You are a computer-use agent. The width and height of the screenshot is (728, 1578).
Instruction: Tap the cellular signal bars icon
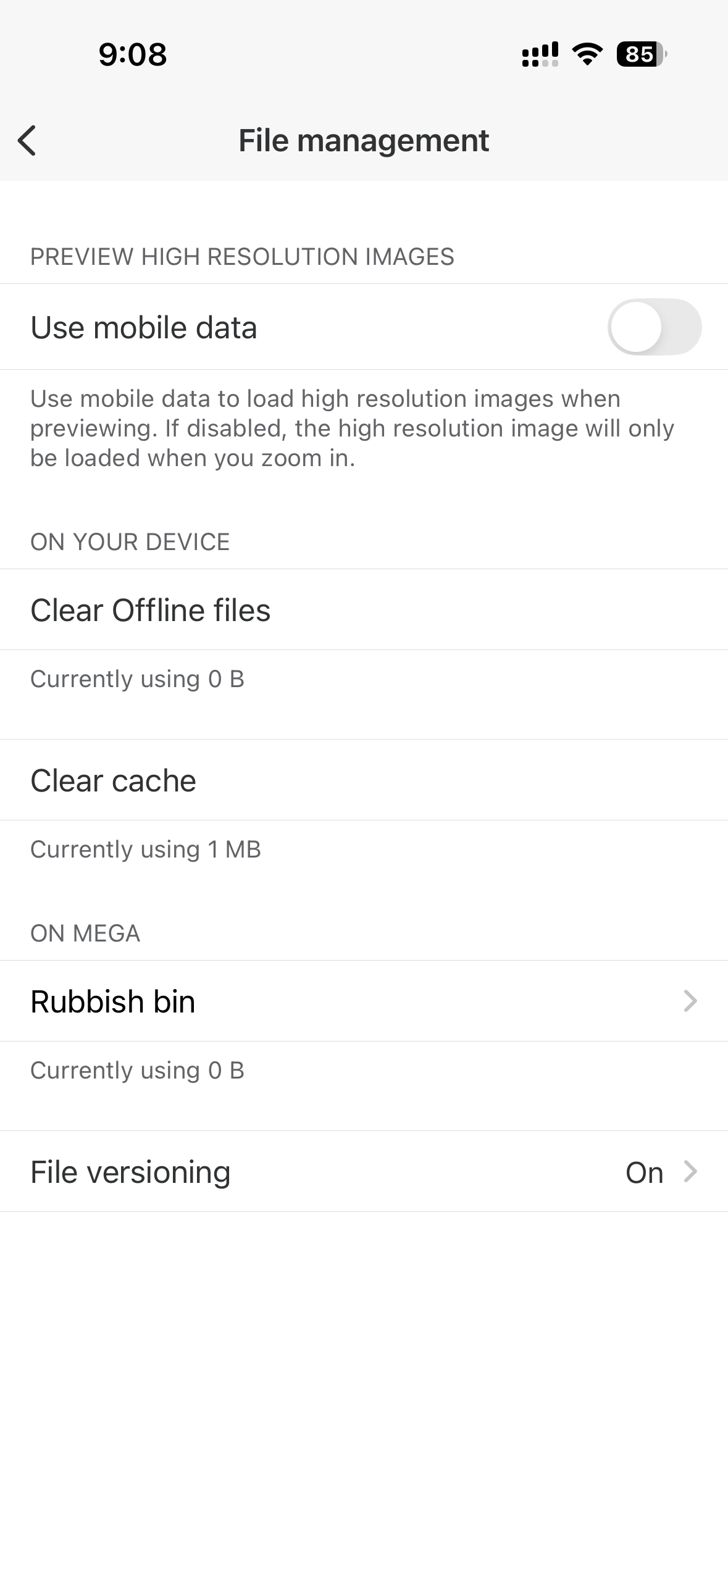(x=540, y=54)
